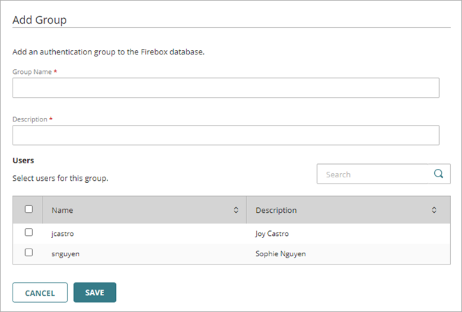Click the Name column header label
The width and height of the screenshot is (462, 312).
62,210
